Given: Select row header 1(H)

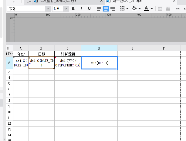Looking at the screenshot, I should coord(9,54).
